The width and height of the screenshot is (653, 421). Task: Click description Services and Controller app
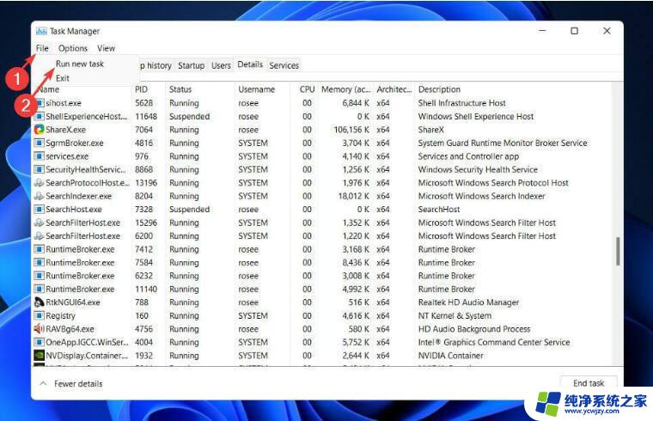point(468,156)
